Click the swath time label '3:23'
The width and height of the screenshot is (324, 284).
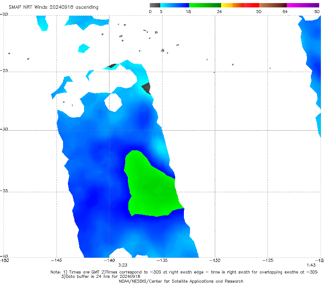pos(123,265)
